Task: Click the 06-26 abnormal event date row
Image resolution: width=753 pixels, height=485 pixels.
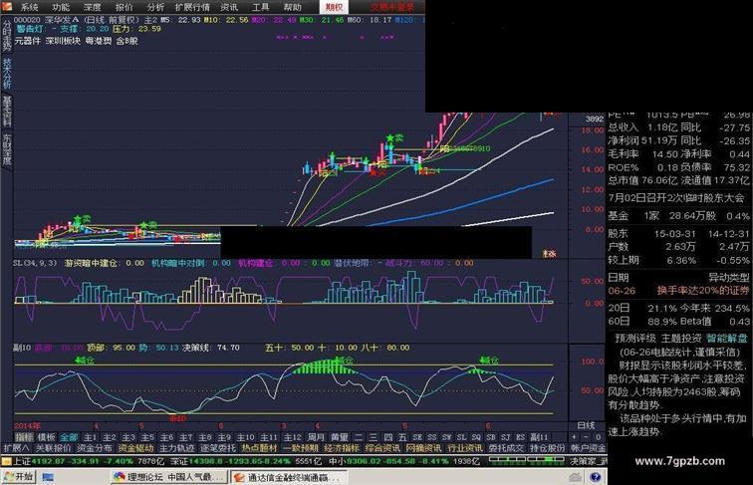Action: point(678,291)
